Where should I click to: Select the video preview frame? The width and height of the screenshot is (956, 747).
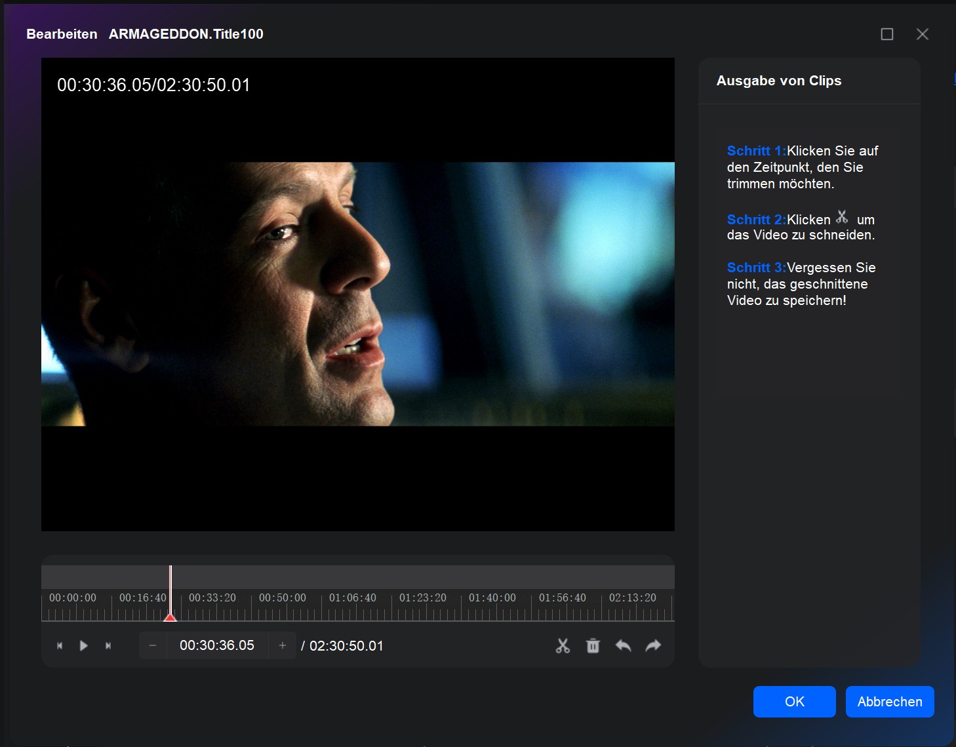point(358,294)
